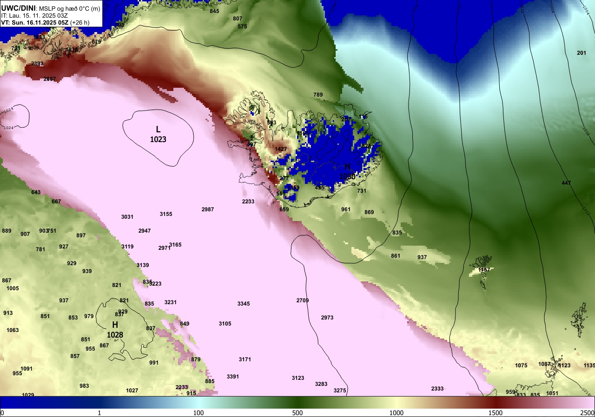Select the 1135 height value

589,365
